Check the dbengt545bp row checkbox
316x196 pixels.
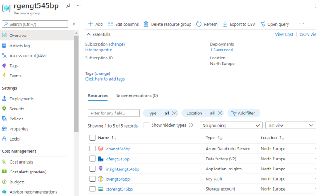[92, 149]
